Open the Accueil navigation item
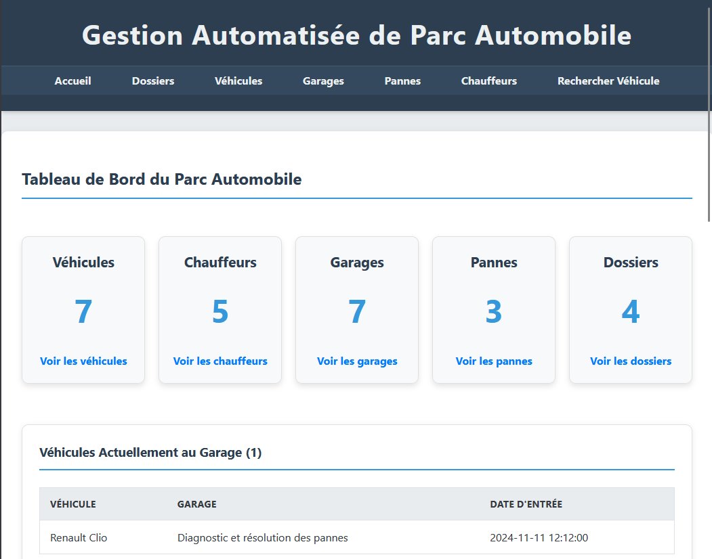The width and height of the screenshot is (712, 559). tap(72, 81)
